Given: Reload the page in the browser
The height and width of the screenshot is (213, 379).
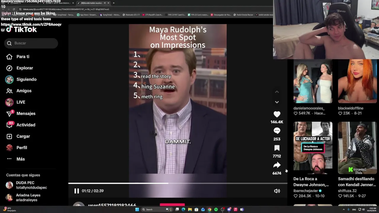Looking at the screenshot, I should click(x=14, y=9).
